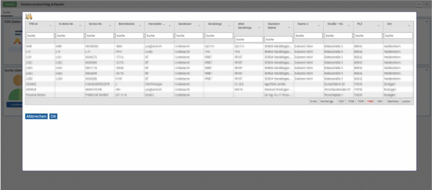The height and width of the screenshot is (190, 432).
Task: Focus the Standort Name search field
Action: pyautogui.click(x=279, y=39)
